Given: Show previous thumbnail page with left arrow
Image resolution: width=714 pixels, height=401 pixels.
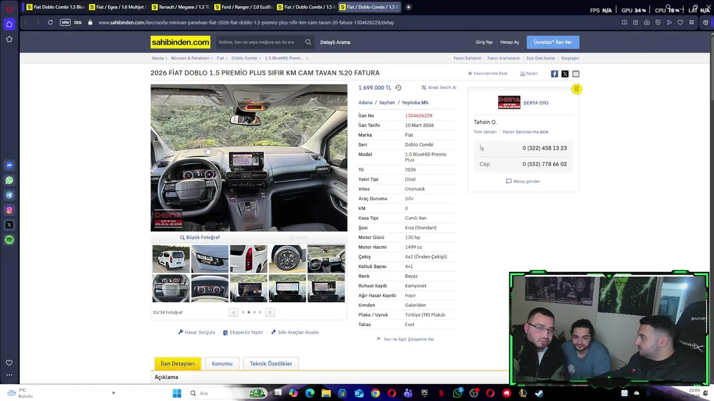Looking at the screenshot, I should pyautogui.click(x=233, y=312).
